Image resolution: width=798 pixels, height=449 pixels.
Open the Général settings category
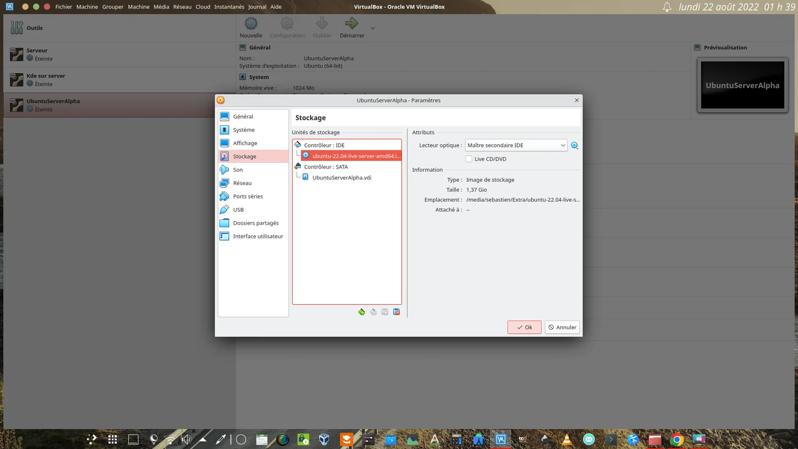[x=253, y=116]
